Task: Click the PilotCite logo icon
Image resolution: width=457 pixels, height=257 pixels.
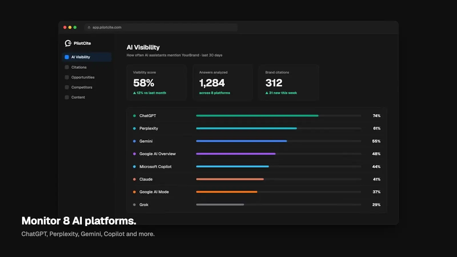Action: tap(68, 43)
